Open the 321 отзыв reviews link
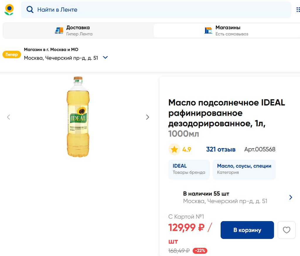This screenshot has height=256, width=300. [x=221, y=150]
